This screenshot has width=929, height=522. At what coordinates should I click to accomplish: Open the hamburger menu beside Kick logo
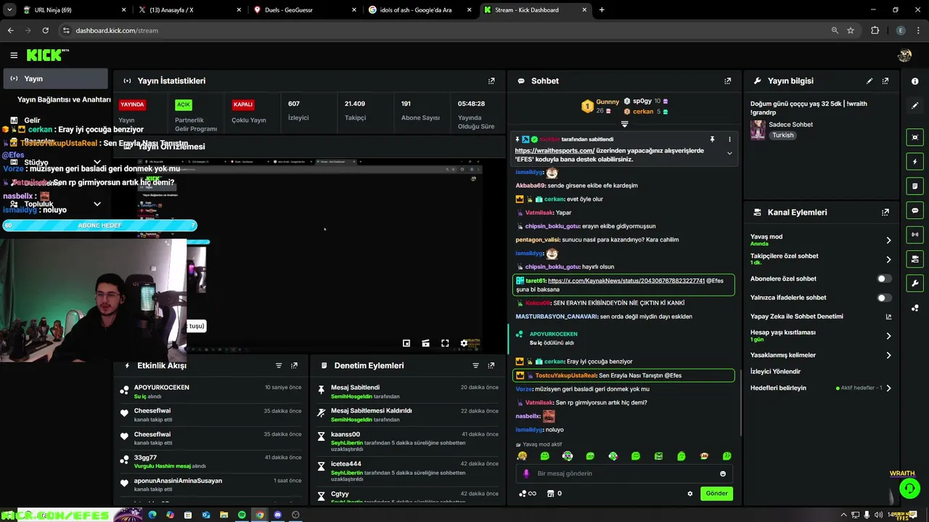tap(14, 55)
